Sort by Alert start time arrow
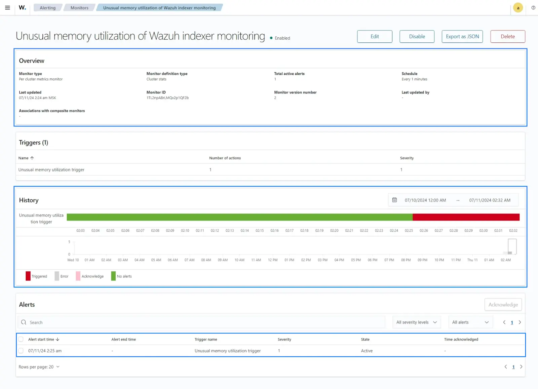Screen dimensions: 538x389 coord(57,340)
